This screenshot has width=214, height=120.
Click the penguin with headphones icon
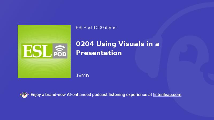coord(24,95)
